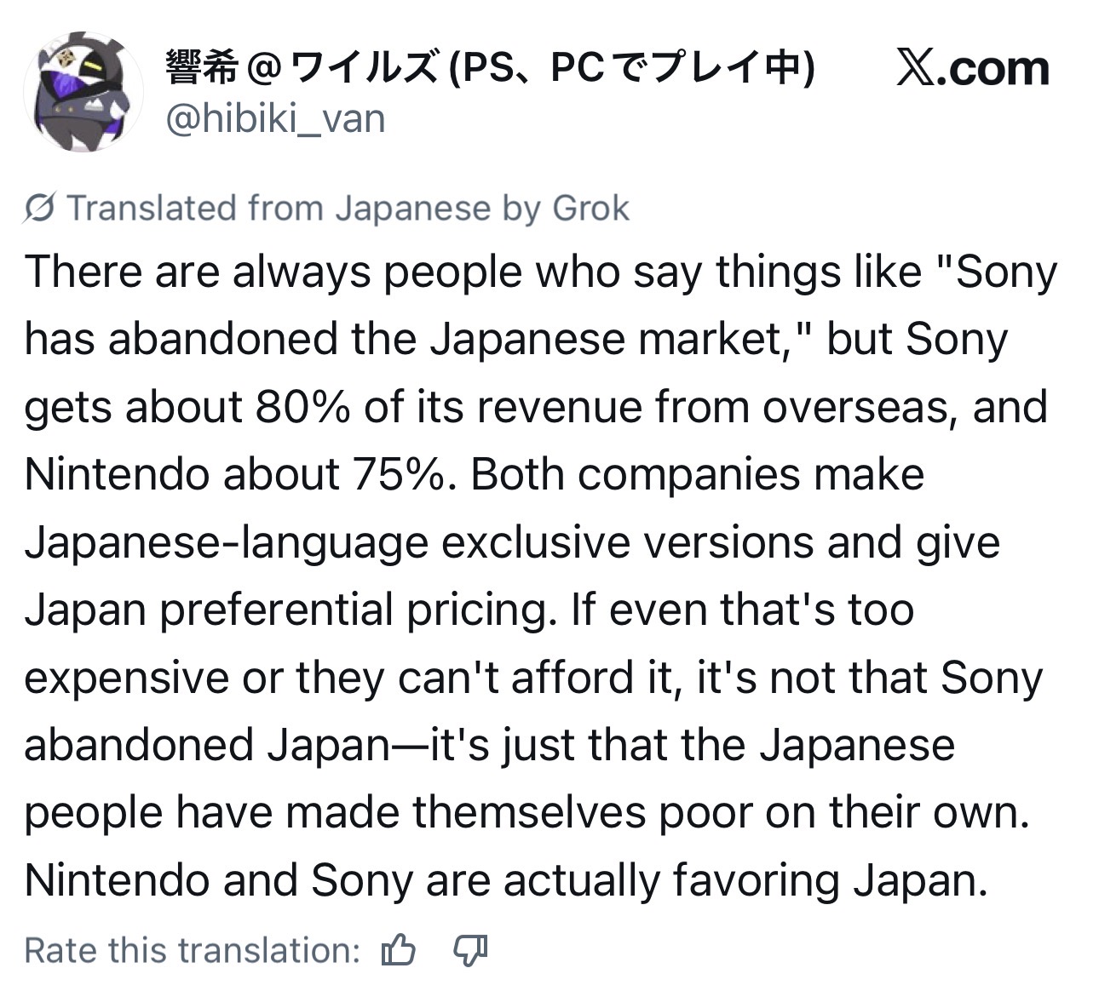Click the slashed-circle translation icon
Screen dimensions: 1099x985
(39, 209)
